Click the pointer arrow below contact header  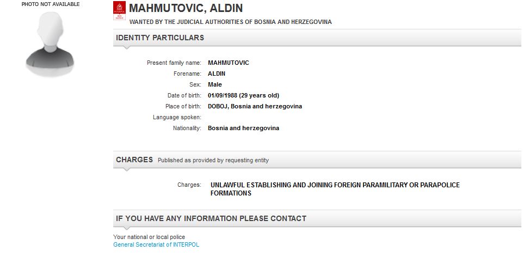(x=127, y=229)
